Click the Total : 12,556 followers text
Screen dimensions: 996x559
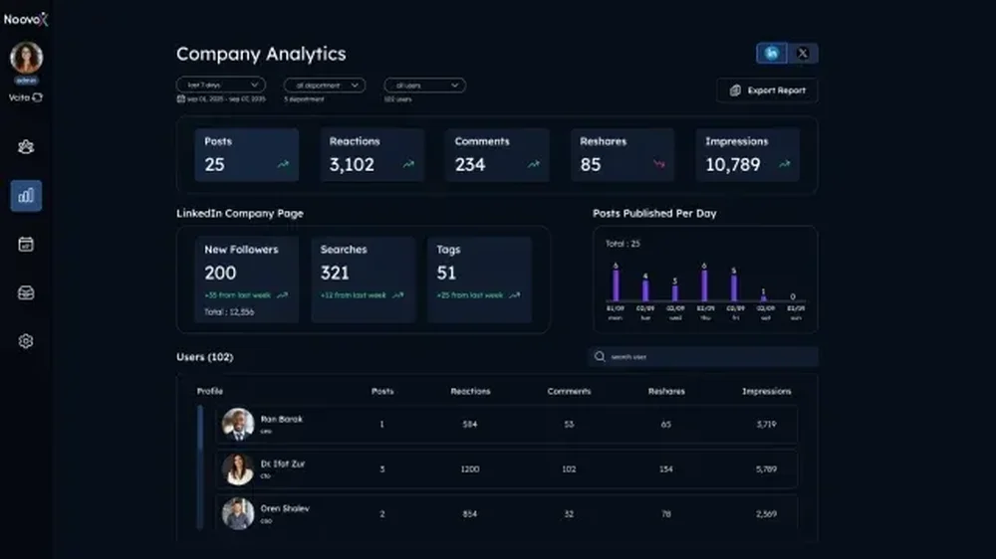(x=229, y=312)
